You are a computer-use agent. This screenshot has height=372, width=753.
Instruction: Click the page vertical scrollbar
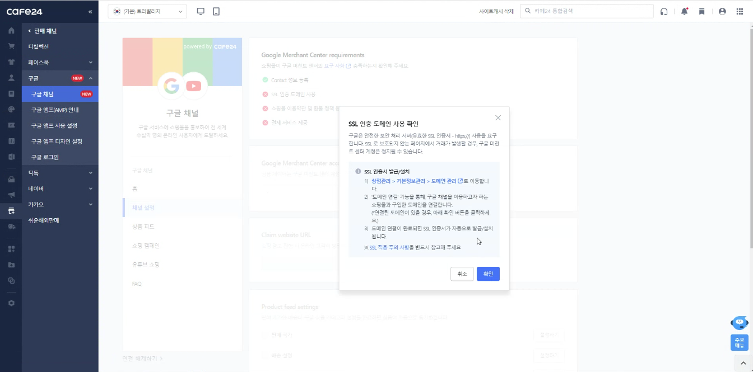tap(750, 138)
